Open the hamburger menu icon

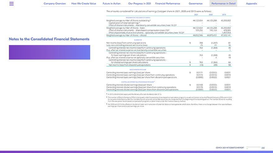click(11, 4)
